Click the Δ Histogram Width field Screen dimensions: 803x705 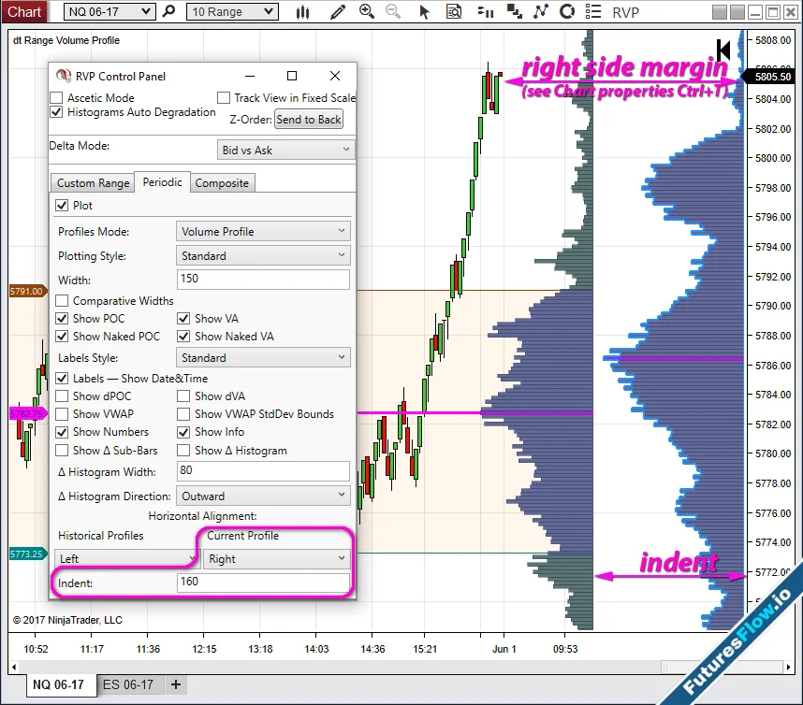pos(263,470)
